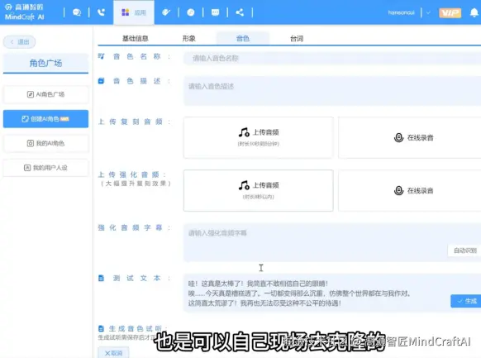The image size is (481, 358).
Task: Switch to the 台词 tab
Action: pos(297,38)
